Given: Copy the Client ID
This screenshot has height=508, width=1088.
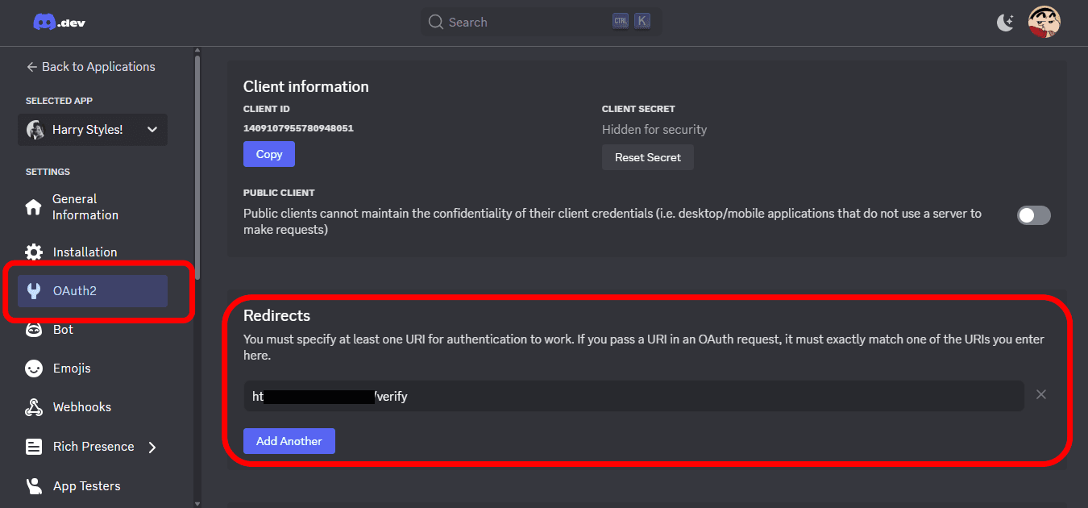Looking at the screenshot, I should click(x=269, y=154).
